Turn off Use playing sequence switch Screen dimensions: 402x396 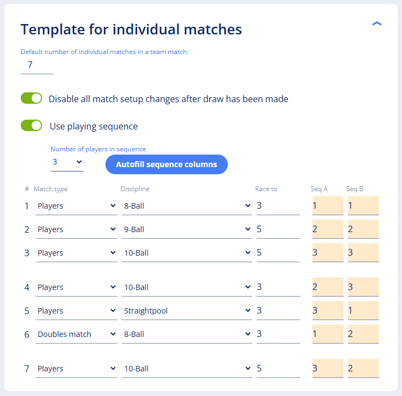click(31, 126)
